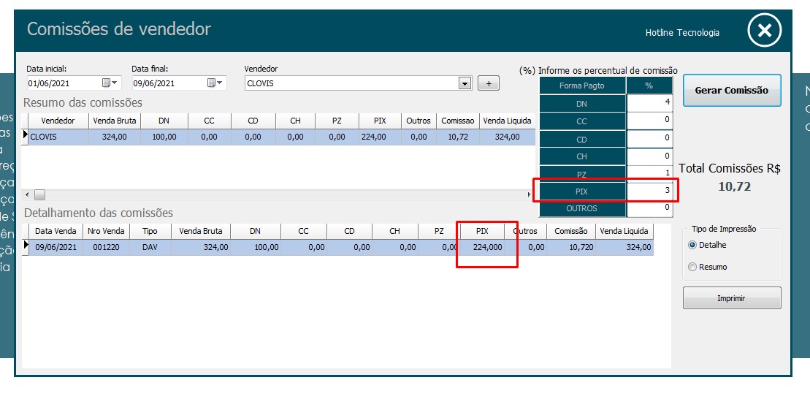Select the Detalhe print type

pyautogui.click(x=692, y=245)
